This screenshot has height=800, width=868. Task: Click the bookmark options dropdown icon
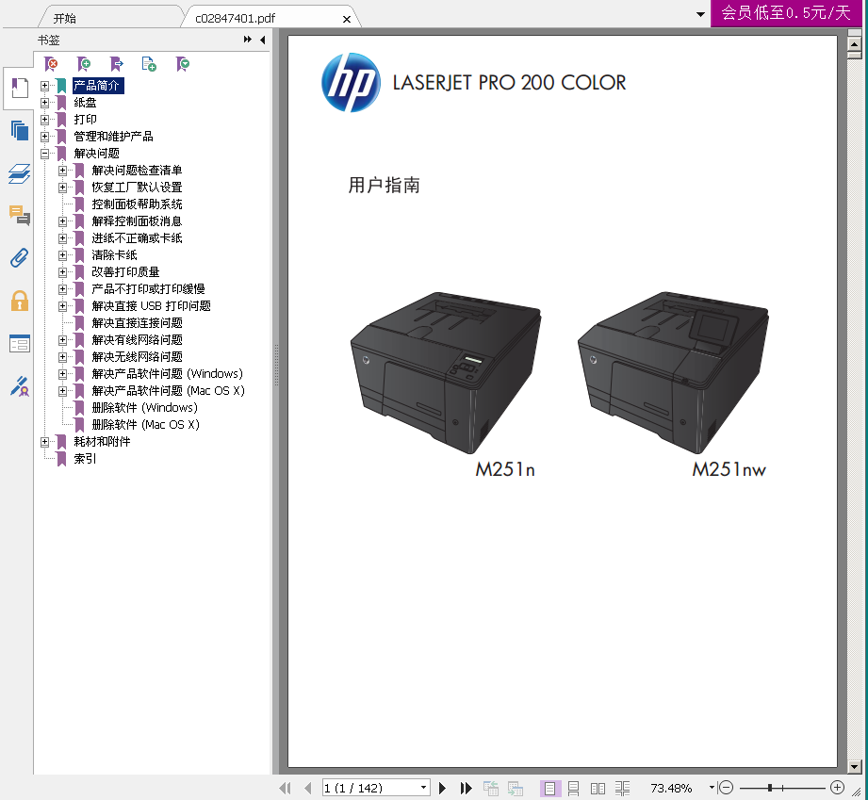tap(182, 64)
